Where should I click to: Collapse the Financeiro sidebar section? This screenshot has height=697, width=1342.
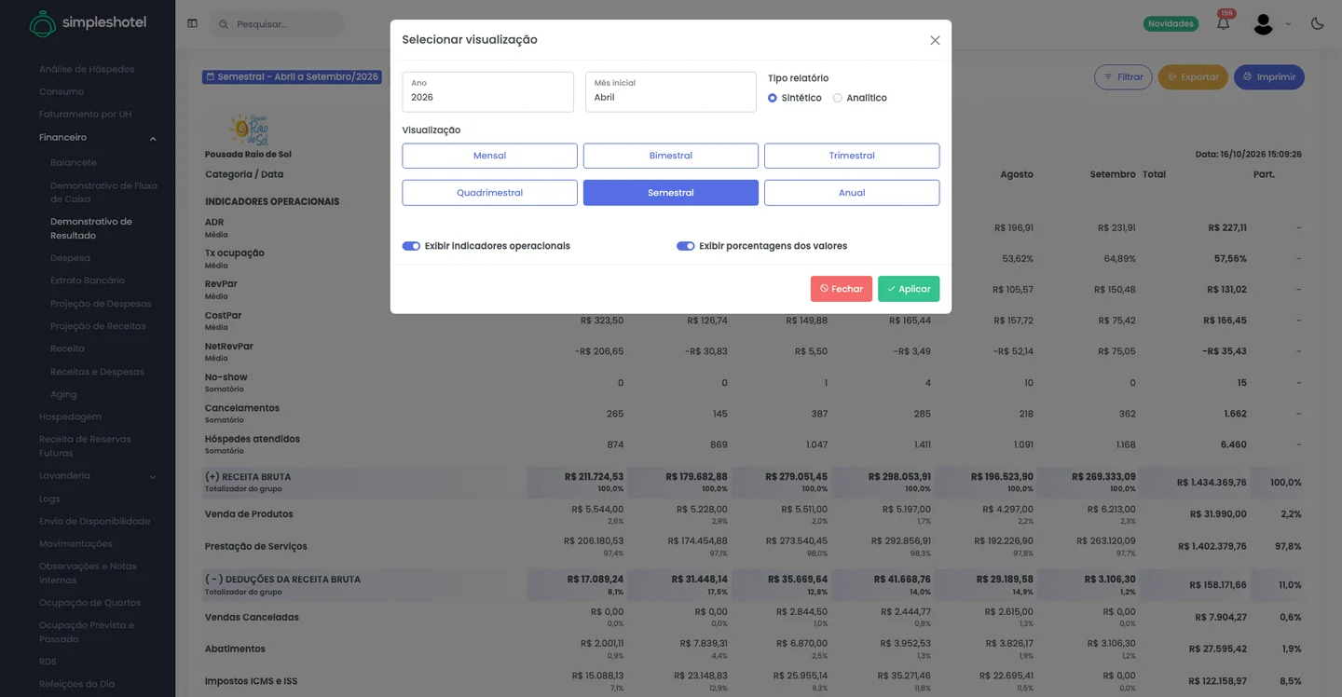point(153,139)
